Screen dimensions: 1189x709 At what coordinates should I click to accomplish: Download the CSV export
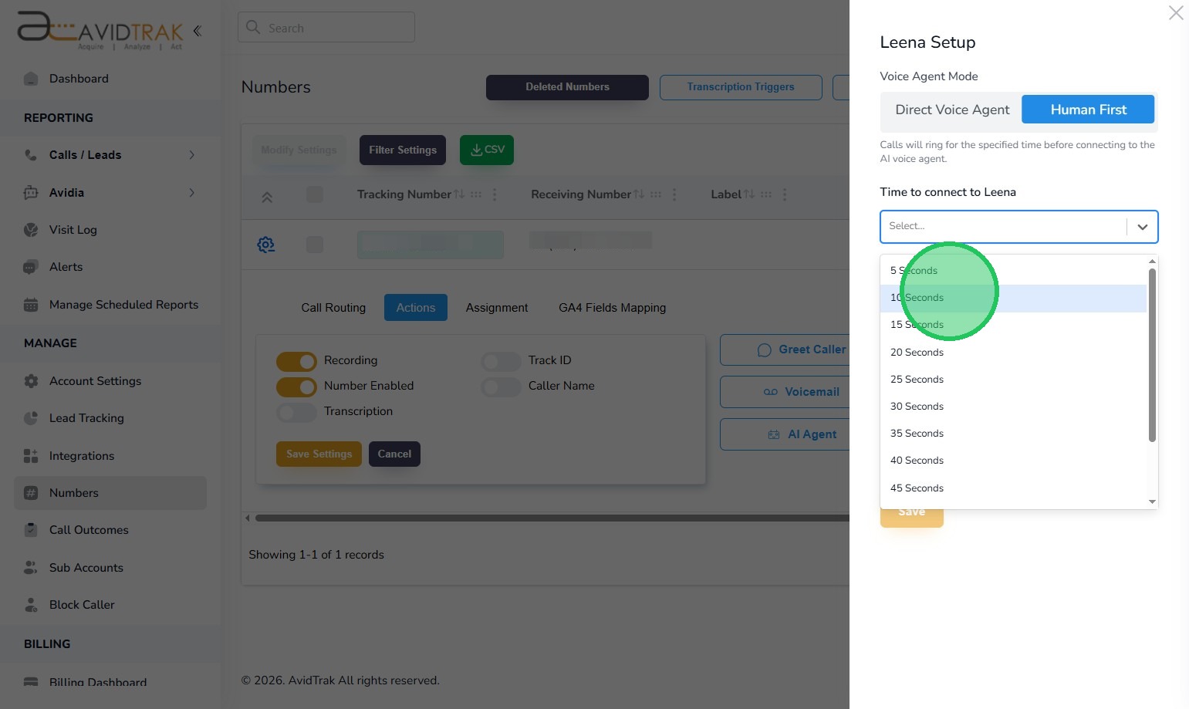[x=487, y=150]
